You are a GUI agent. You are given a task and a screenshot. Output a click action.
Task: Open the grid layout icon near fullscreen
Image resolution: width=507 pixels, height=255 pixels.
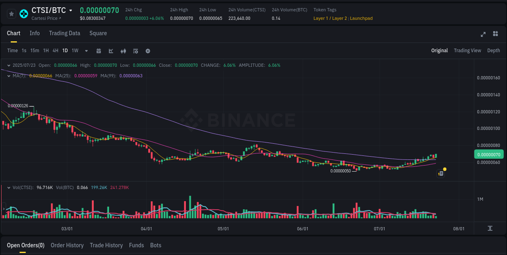[x=495, y=34]
